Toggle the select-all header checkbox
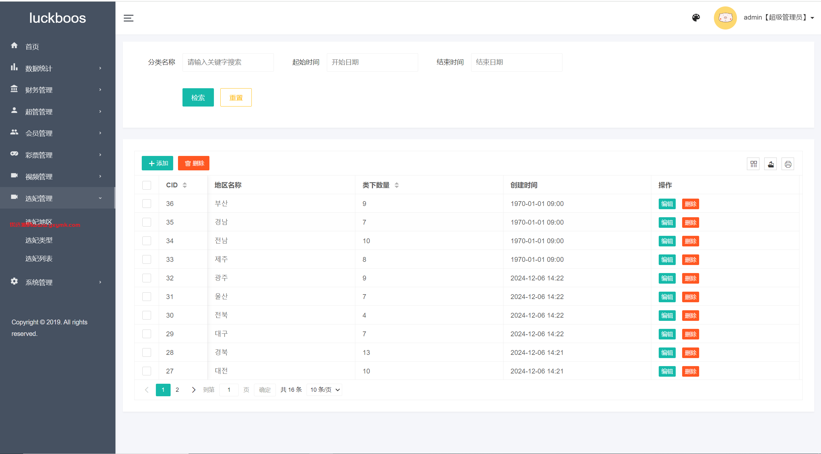 (147, 185)
